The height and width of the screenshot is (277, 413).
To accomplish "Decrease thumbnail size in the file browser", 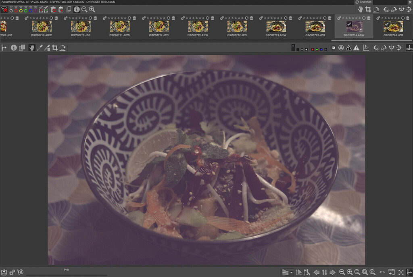I will tap(84, 10).
